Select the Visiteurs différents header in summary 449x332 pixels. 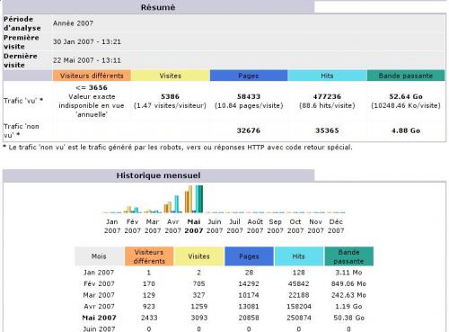pos(92,76)
